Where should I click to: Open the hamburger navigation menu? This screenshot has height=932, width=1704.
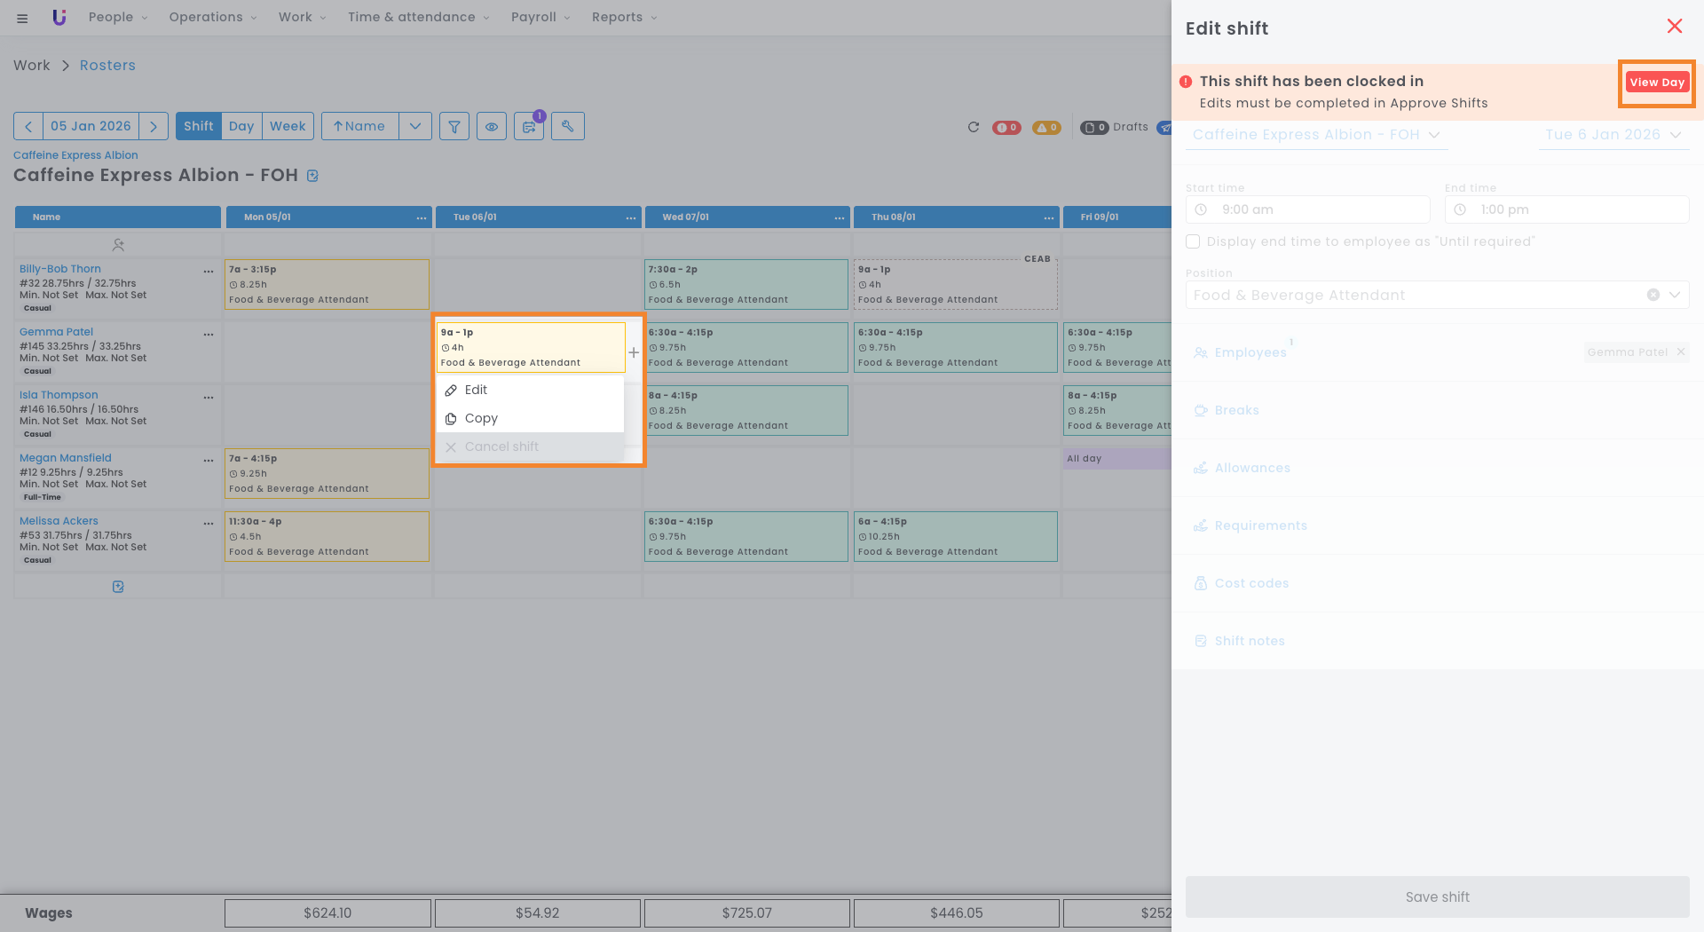pos(22,18)
